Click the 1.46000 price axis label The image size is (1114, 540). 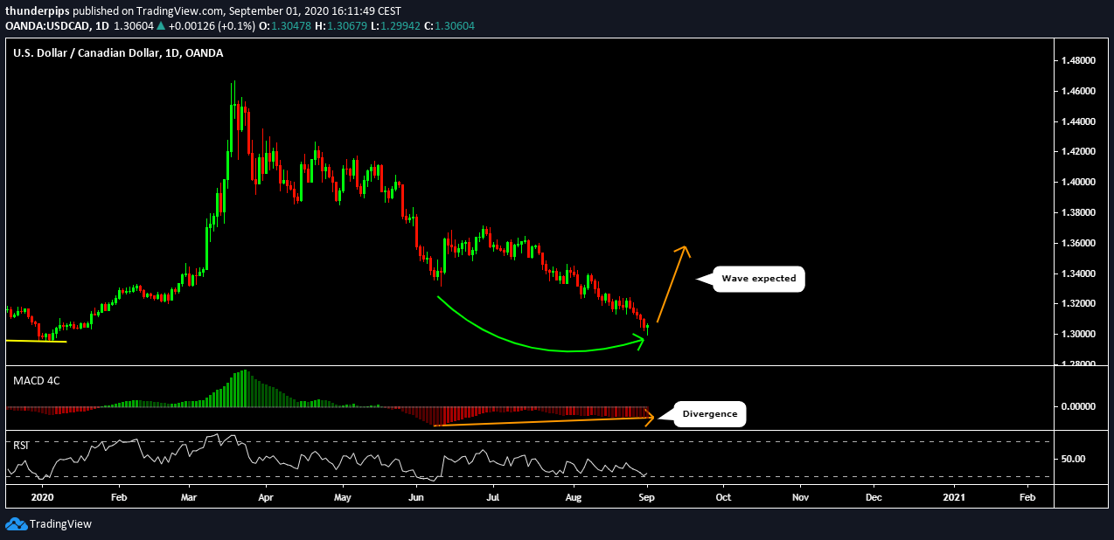(1079, 91)
